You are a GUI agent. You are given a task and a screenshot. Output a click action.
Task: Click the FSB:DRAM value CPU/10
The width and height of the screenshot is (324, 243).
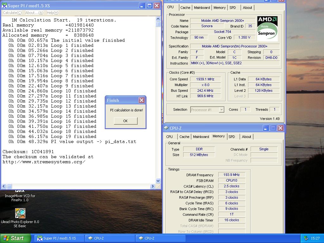(231, 180)
